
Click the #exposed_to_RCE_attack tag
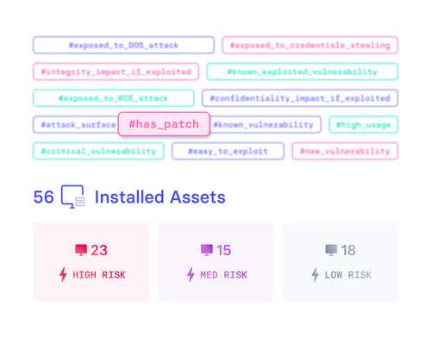pyautogui.click(x=114, y=98)
